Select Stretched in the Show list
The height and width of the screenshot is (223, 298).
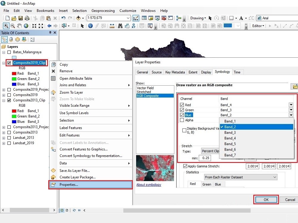coord(144,92)
